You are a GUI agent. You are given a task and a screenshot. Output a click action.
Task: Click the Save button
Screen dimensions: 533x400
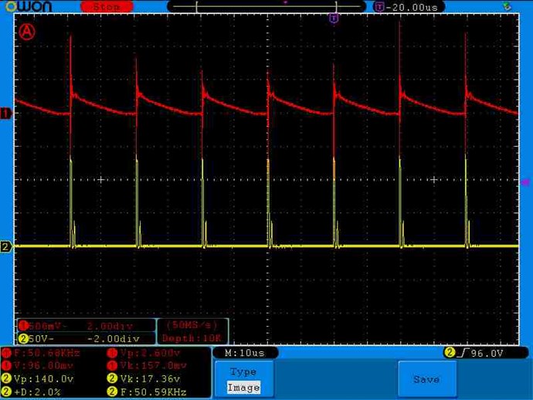point(426,379)
